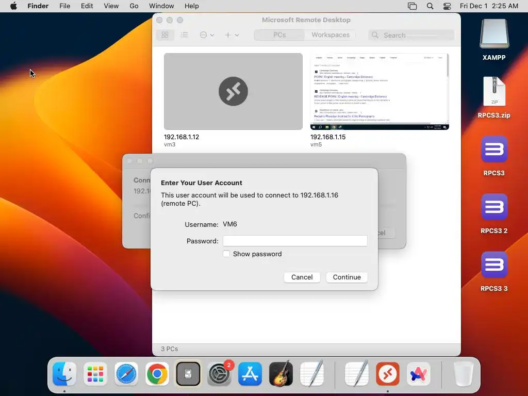Open the View menu
This screenshot has height=396, width=528.
click(111, 6)
